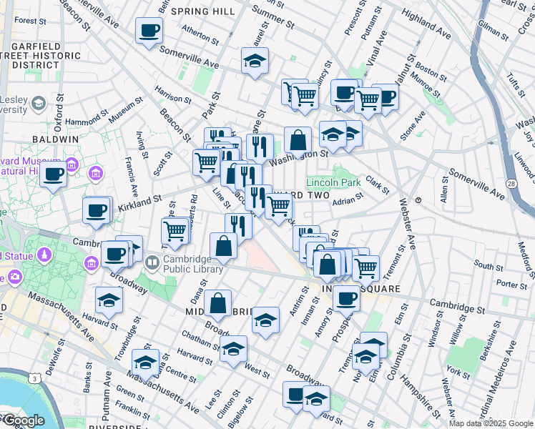Click the camera pin at left edge
The width and height of the screenshot is (535, 429).
14,277
